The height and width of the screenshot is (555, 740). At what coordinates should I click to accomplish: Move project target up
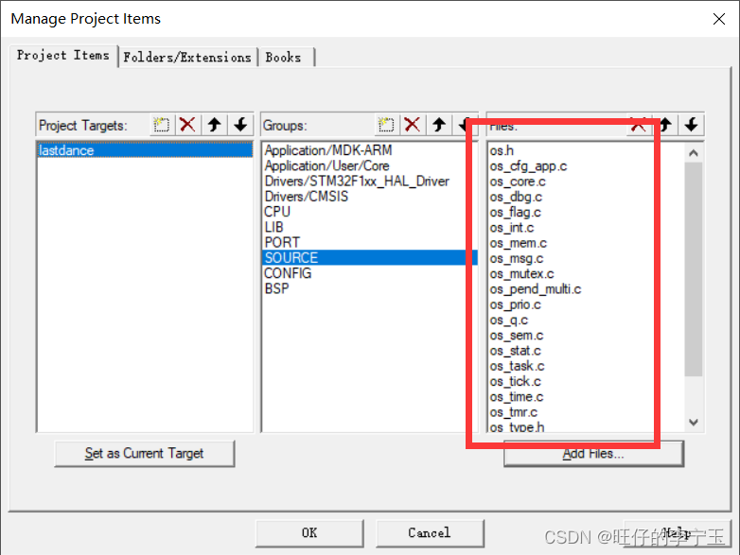click(x=214, y=125)
